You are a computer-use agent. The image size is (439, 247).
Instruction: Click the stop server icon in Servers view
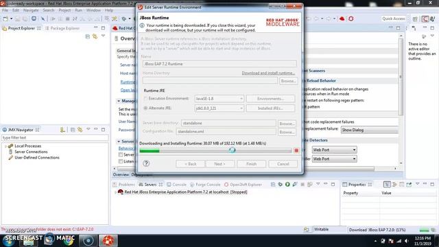pyautogui.click(x=302, y=185)
